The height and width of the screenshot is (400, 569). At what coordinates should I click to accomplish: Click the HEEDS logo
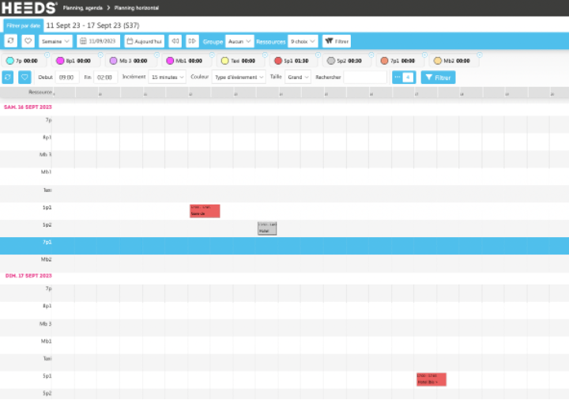tap(29, 8)
